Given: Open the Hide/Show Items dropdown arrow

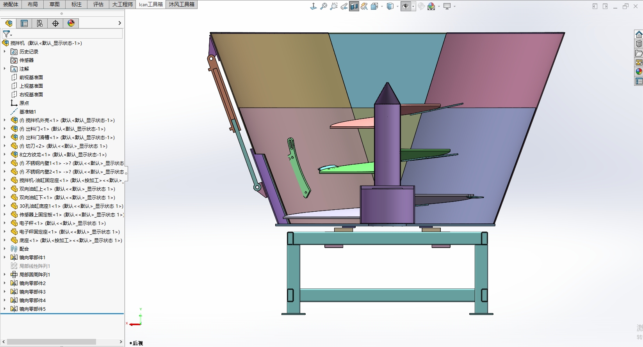Looking at the screenshot, I should coord(413,6).
